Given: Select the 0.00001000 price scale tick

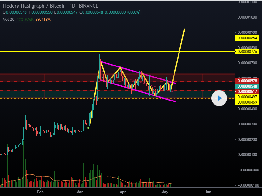Looking at the screenshot, I should pyautogui.click(x=248, y=17).
